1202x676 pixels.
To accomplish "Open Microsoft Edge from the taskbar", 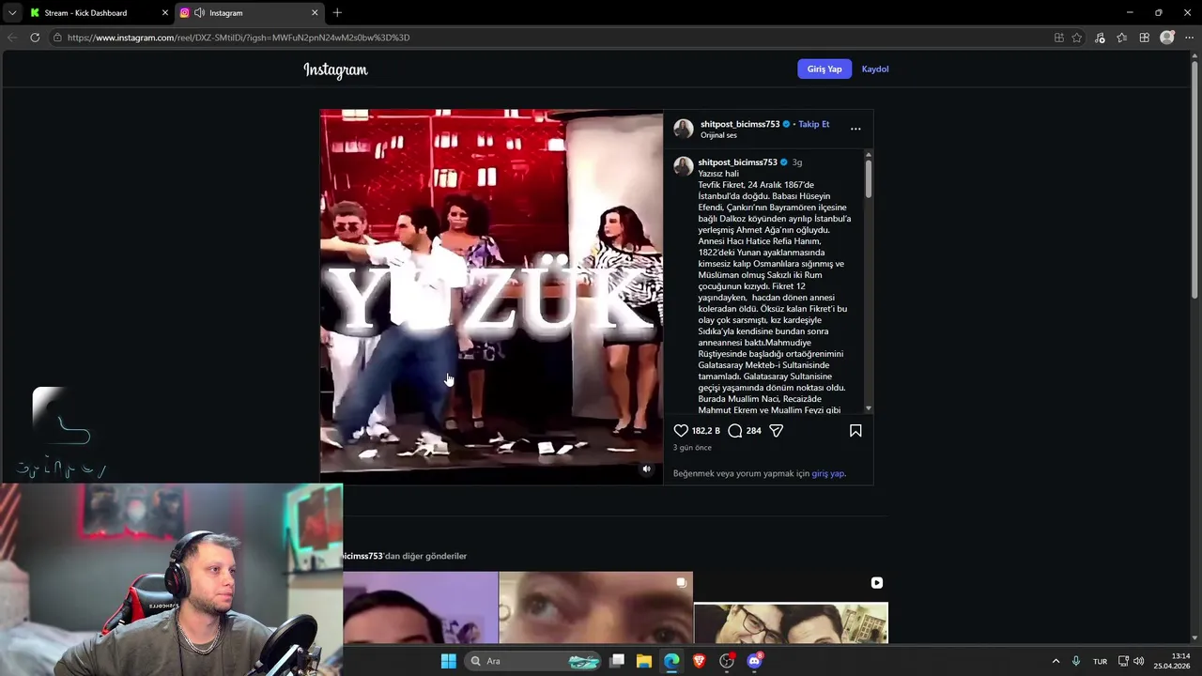I will [x=671, y=661].
